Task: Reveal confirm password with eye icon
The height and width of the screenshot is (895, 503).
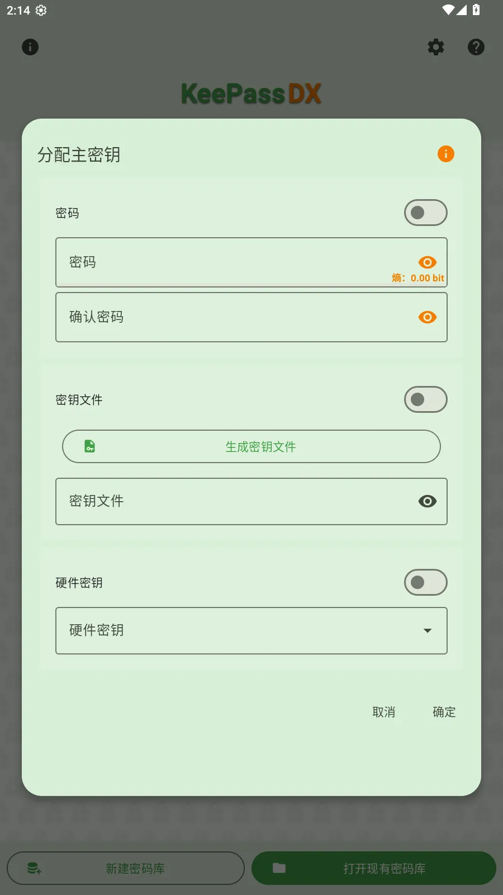Action: pyautogui.click(x=428, y=317)
